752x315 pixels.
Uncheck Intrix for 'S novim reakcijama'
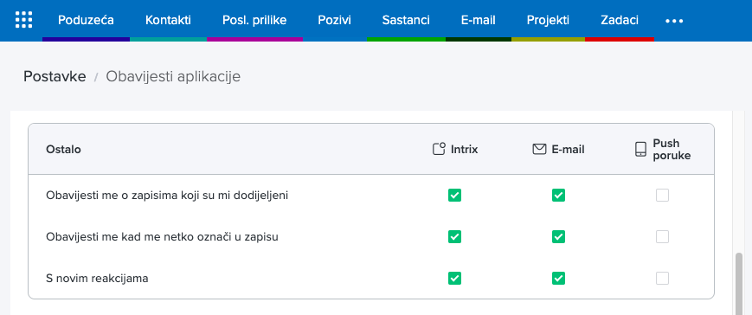tap(454, 278)
